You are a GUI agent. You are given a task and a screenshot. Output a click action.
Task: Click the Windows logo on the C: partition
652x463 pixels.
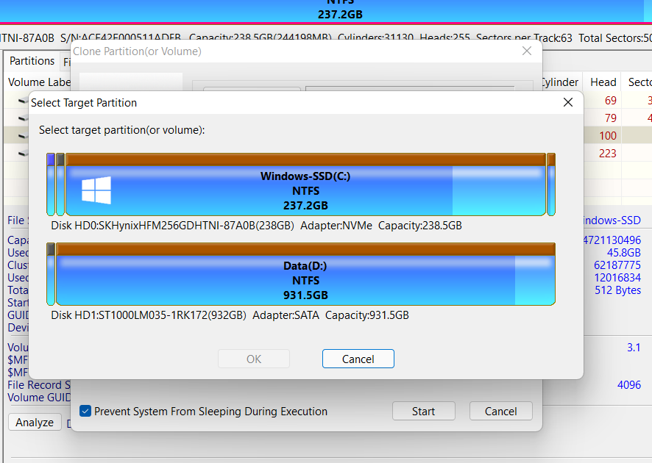(x=96, y=190)
